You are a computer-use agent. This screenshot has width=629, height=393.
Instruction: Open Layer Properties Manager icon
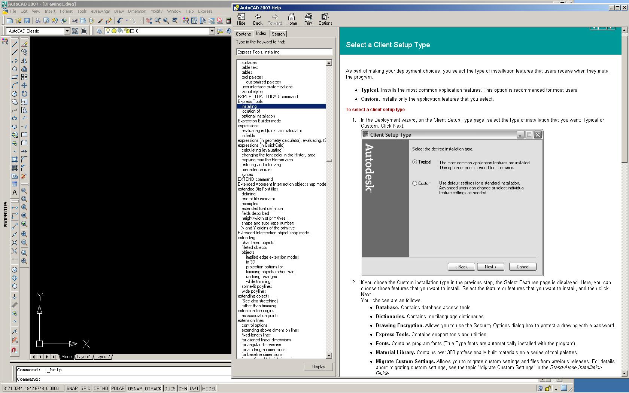pos(99,31)
